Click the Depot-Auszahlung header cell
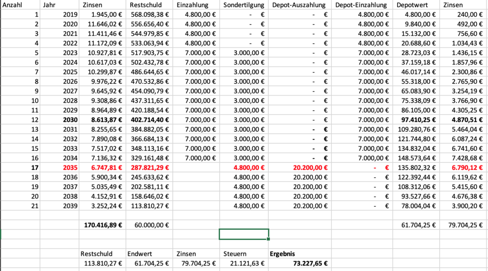The width and height of the screenshot is (488, 271). point(300,5)
